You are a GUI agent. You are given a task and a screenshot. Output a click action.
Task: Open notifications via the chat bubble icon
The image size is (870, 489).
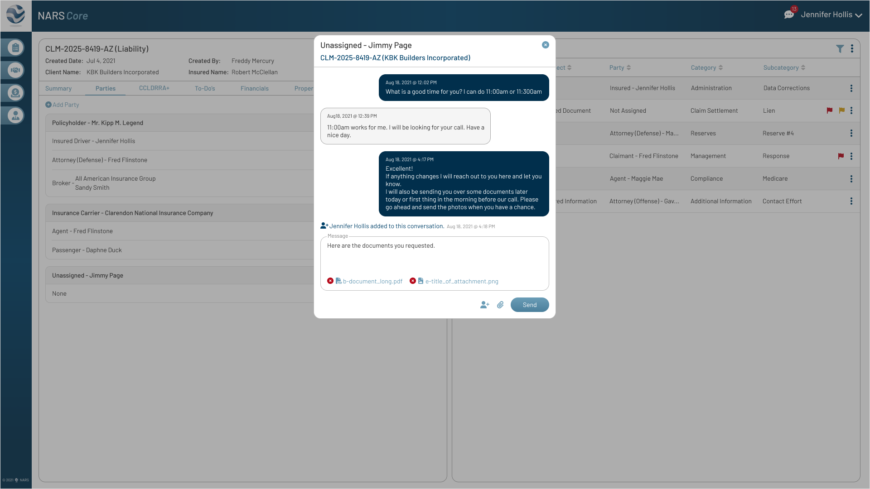coord(789,14)
